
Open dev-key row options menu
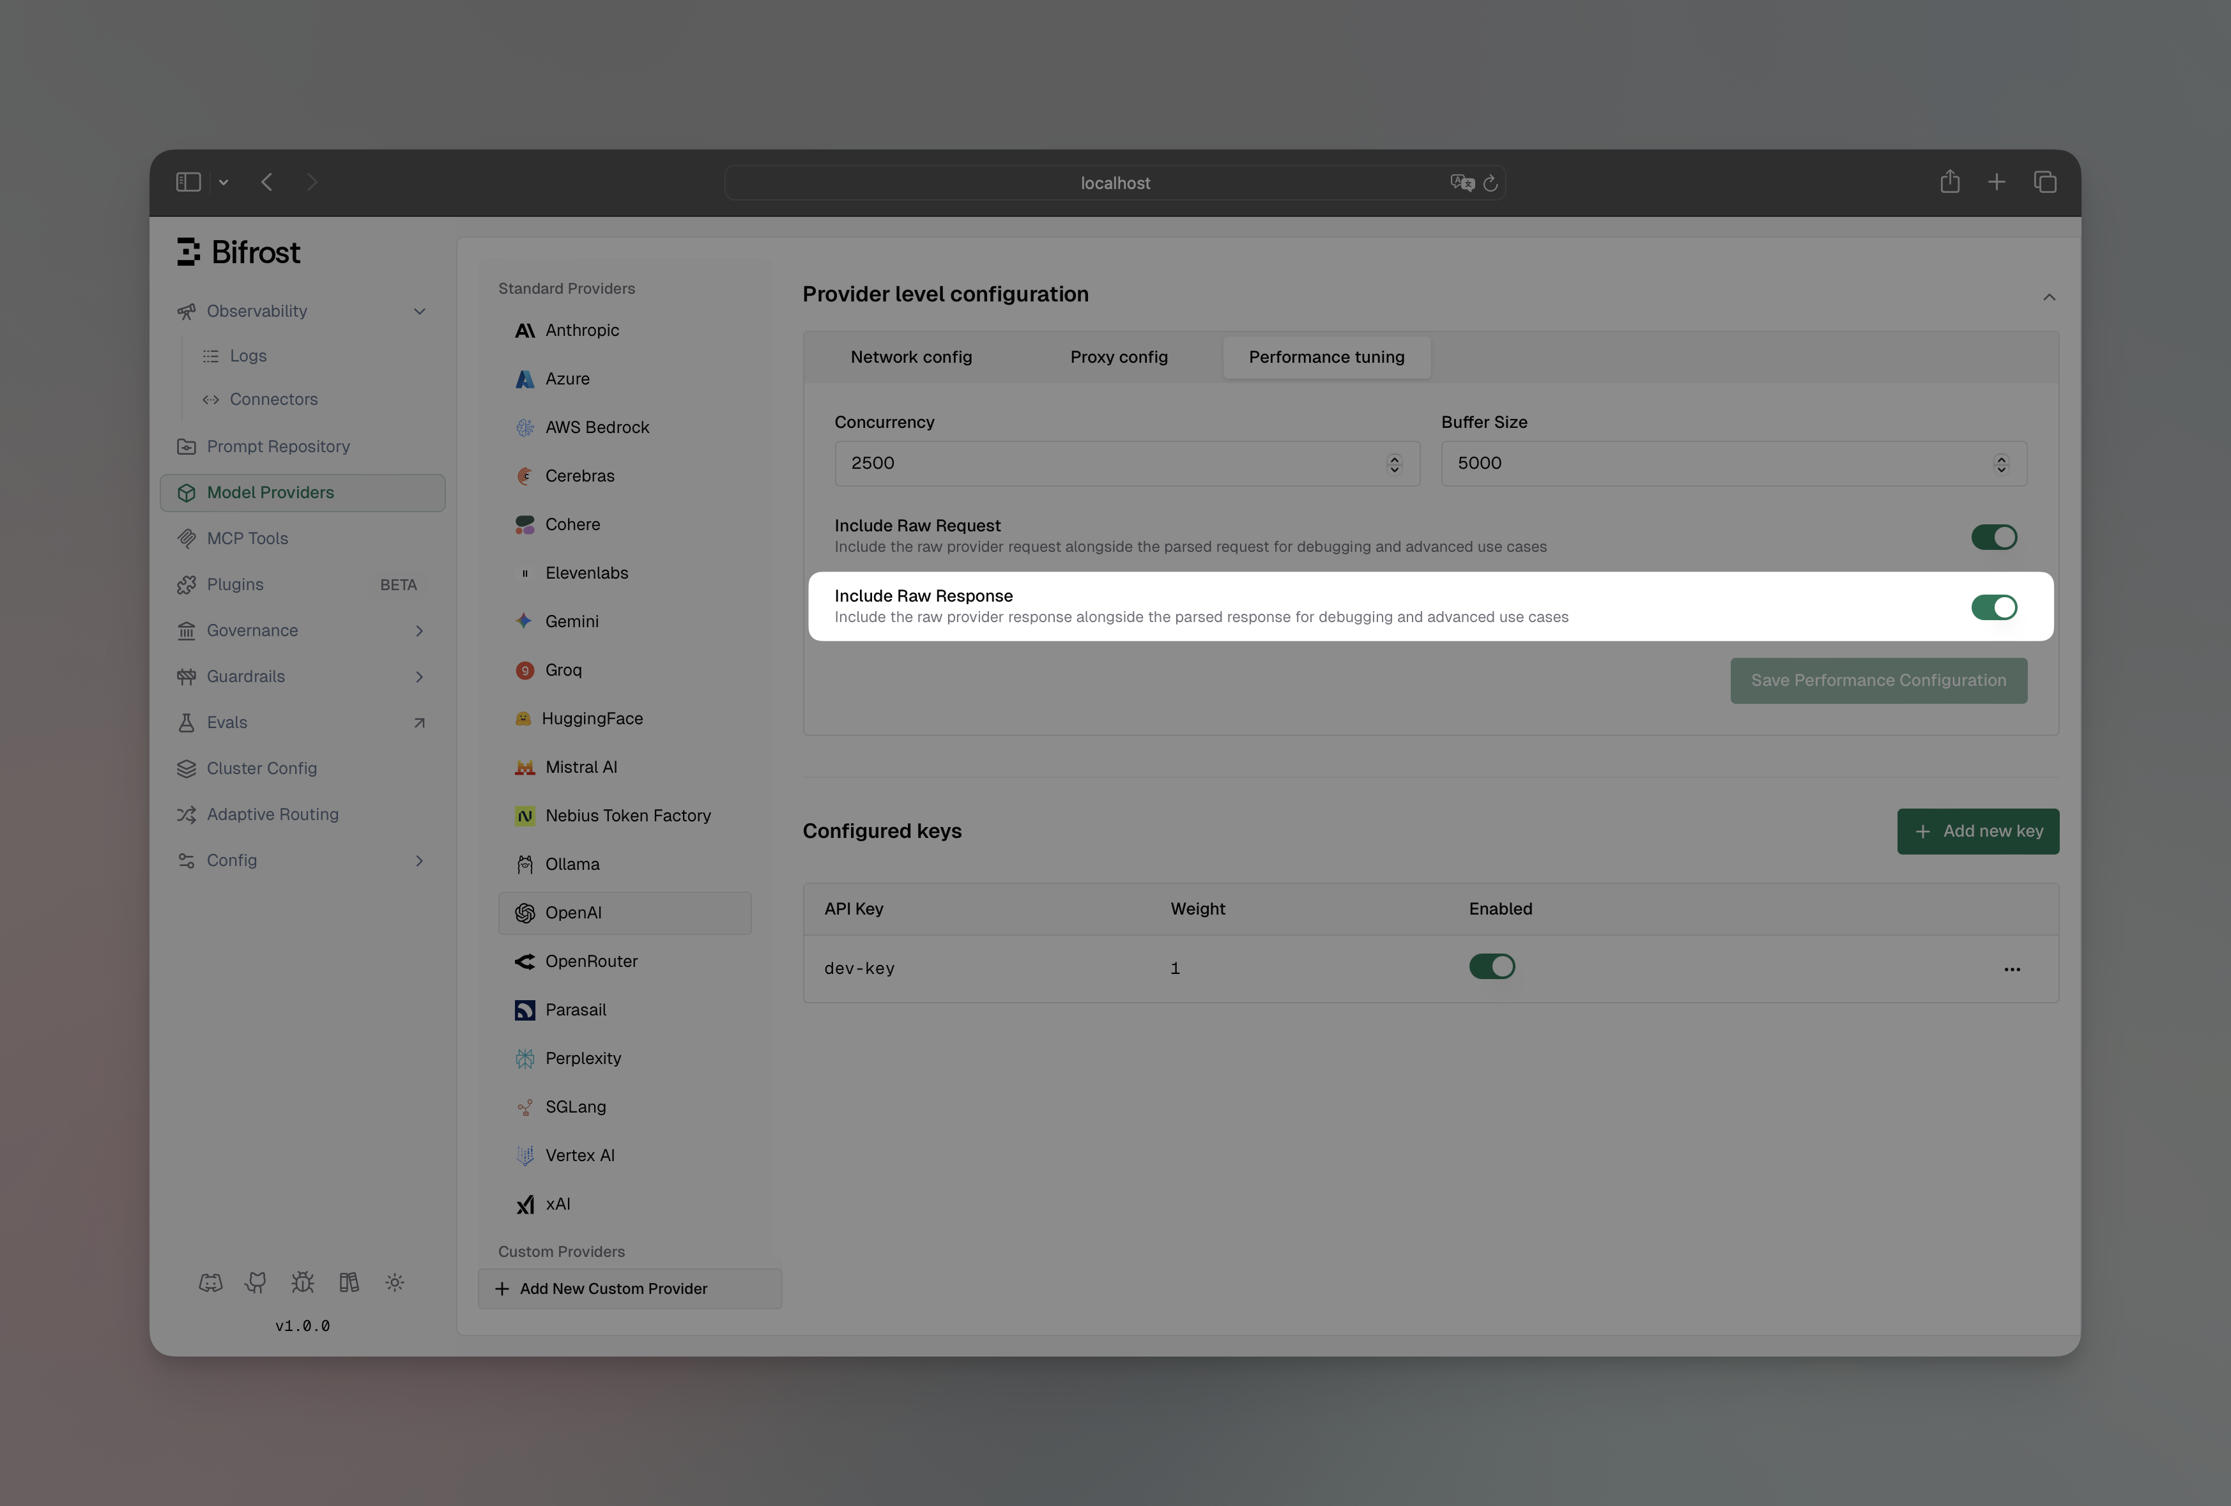[x=2012, y=968]
